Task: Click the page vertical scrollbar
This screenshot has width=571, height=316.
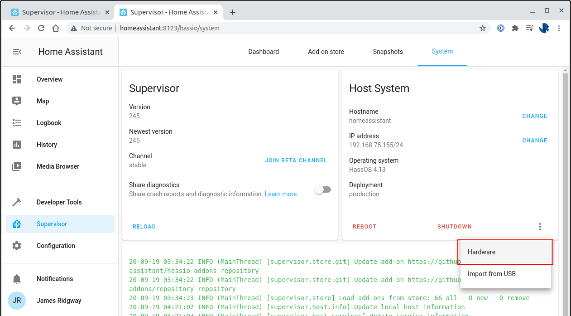Action: (565, 195)
